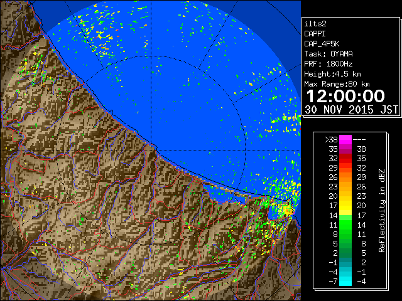This screenshot has width=402, height=301.
Task: Click the 'PRF: 1800Hz' value
Action: (329, 64)
